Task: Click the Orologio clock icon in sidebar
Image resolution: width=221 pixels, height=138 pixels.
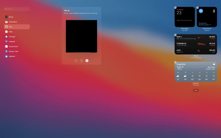Action: (x=6, y=37)
